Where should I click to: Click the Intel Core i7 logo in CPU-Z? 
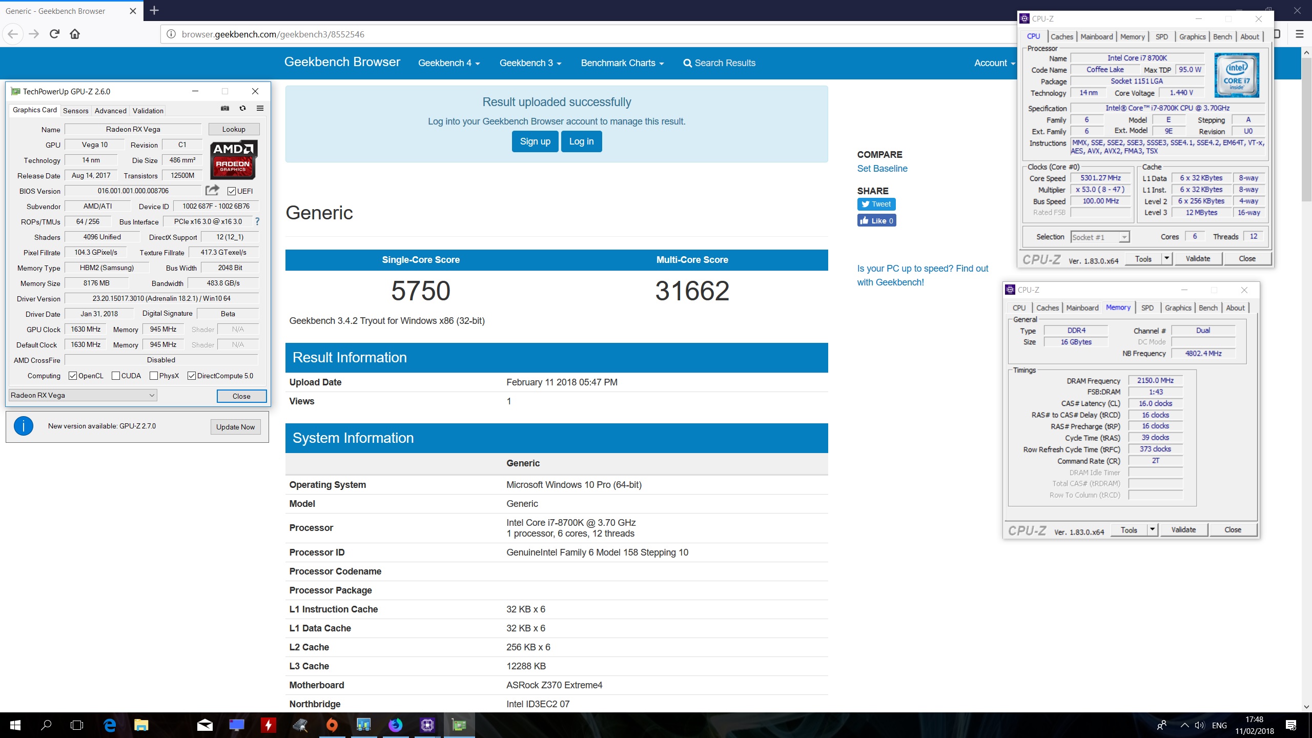tap(1237, 75)
